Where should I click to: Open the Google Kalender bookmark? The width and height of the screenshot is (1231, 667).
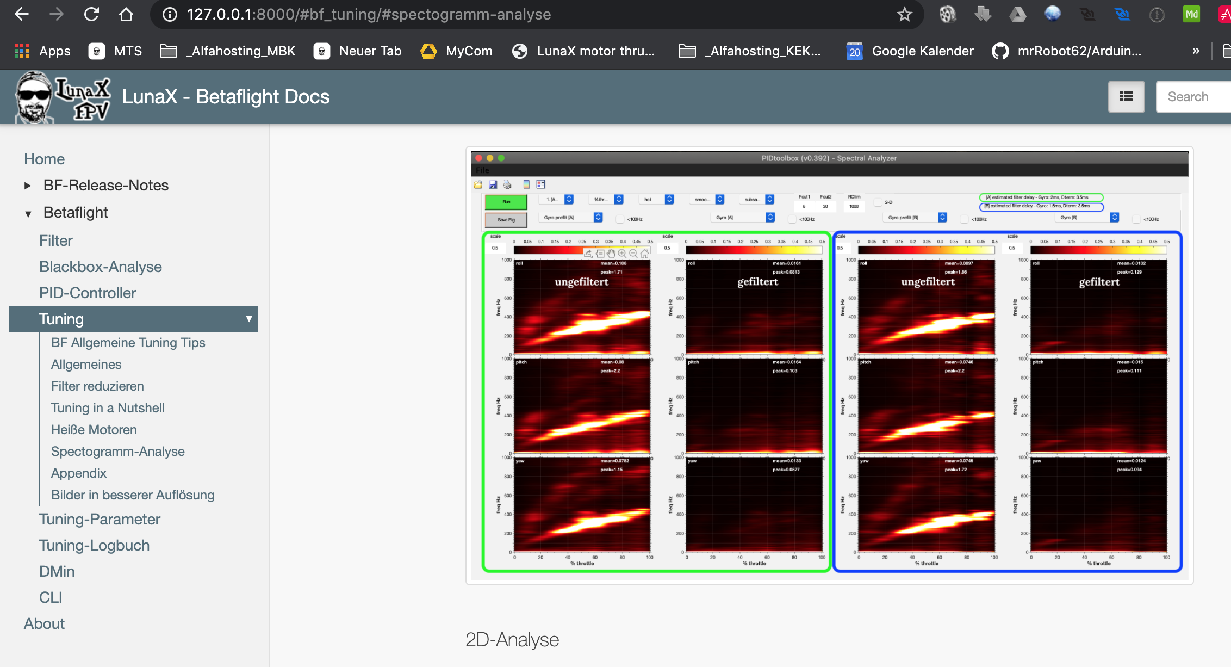[x=910, y=51]
